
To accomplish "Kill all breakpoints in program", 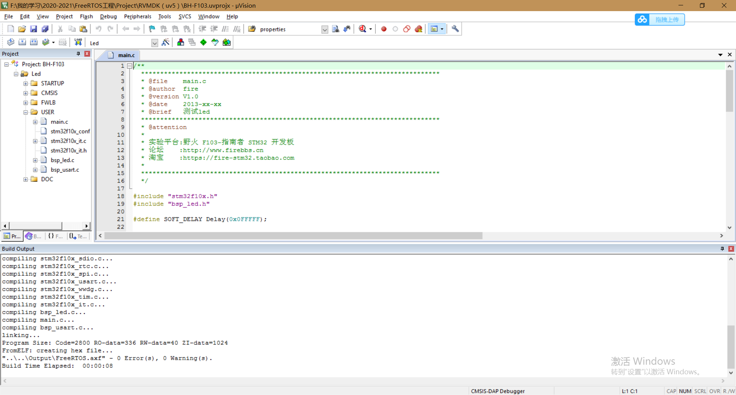I will tap(418, 29).
